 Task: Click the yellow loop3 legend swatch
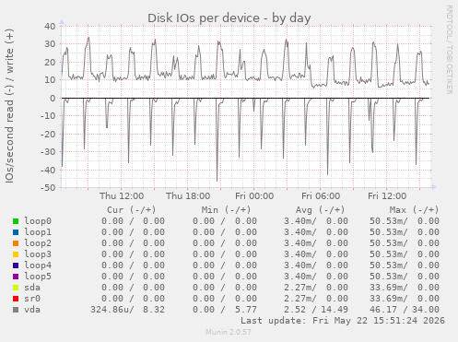pyautogui.click(x=16, y=254)
